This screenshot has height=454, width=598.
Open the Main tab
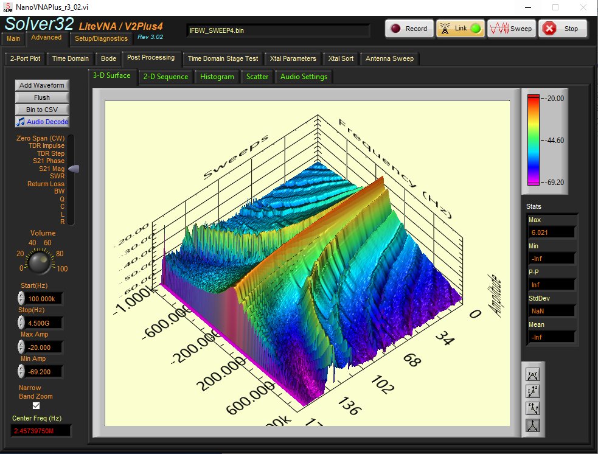click(x=13, y=38)
